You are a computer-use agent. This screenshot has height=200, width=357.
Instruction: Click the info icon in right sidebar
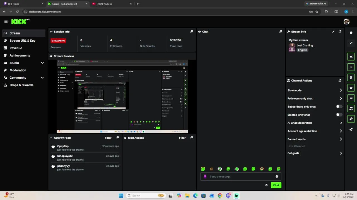pos(351,33)
